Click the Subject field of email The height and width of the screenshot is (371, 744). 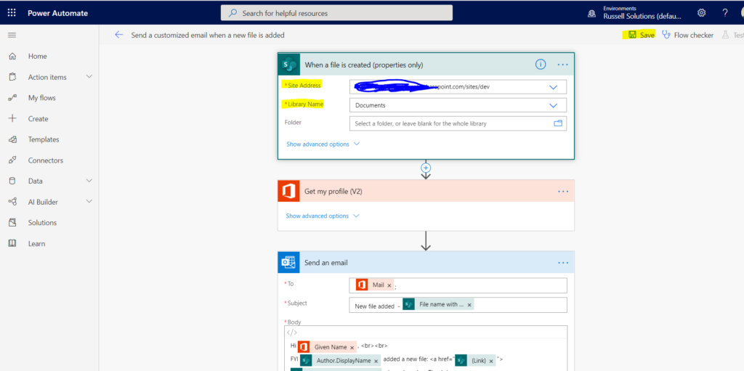tap(458, 305)
